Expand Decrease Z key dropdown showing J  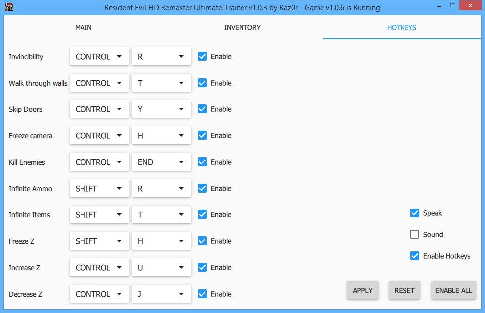pyautogui.click(x=161, y=294)
